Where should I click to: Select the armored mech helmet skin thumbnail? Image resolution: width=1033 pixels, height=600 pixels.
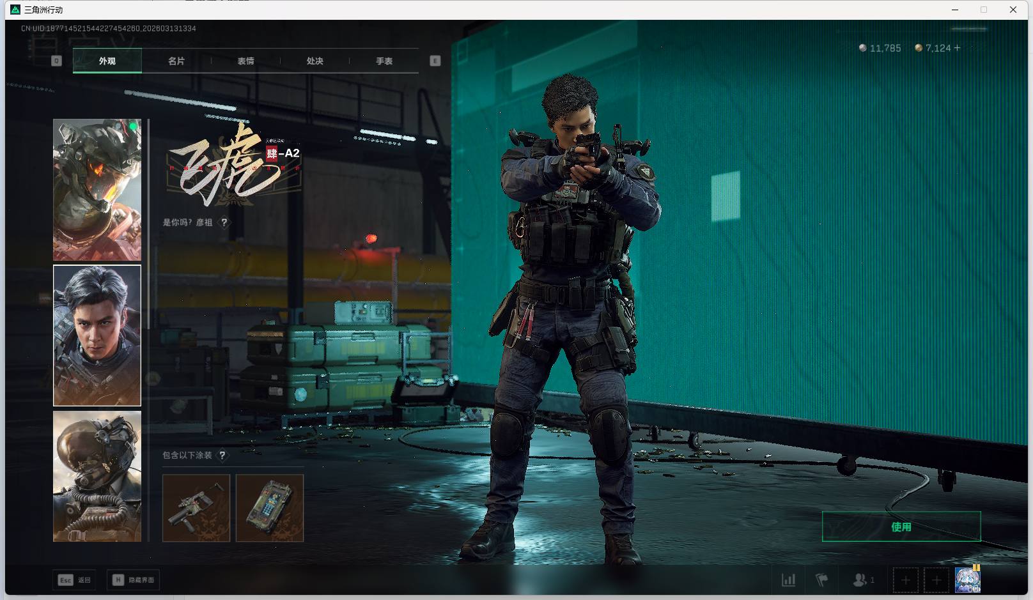[x=97, y=190]
